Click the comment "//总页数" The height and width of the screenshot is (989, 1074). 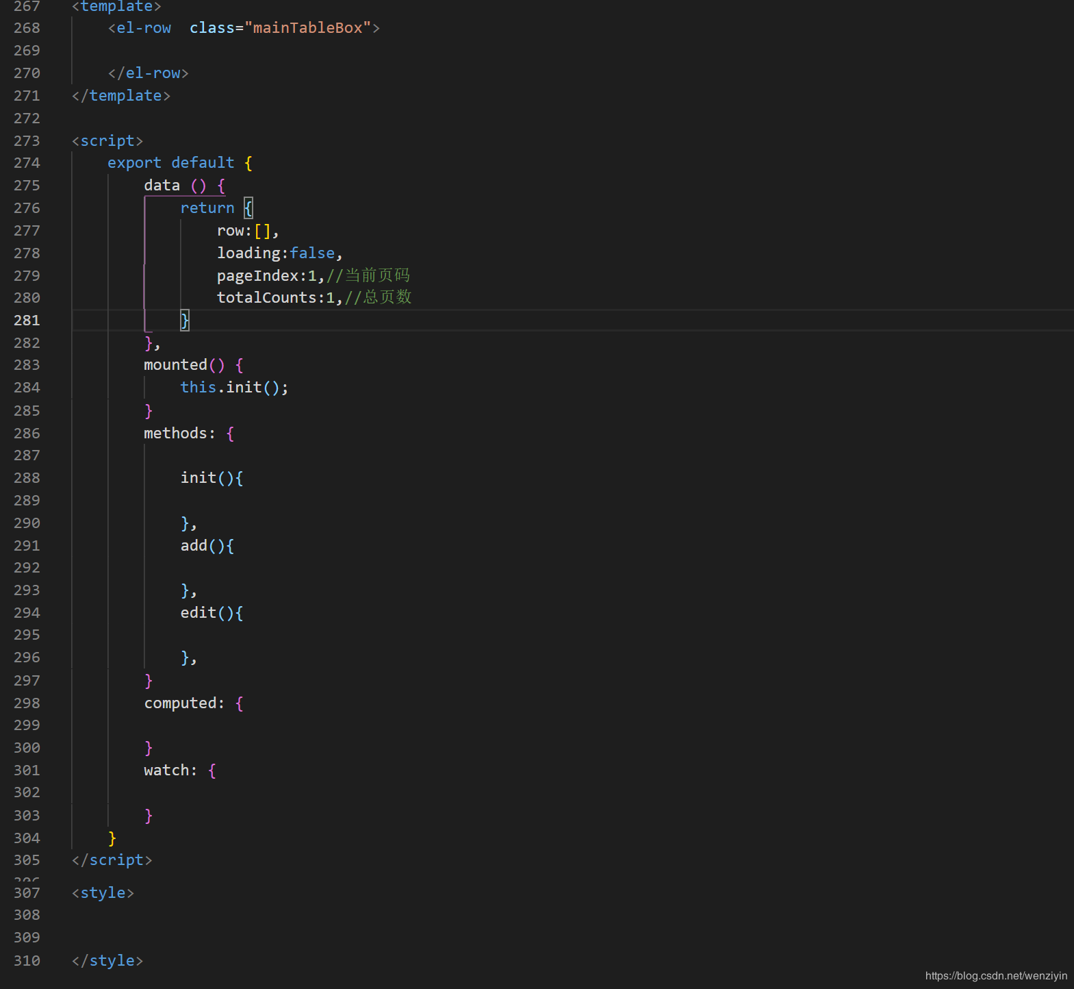coord(378,297)
